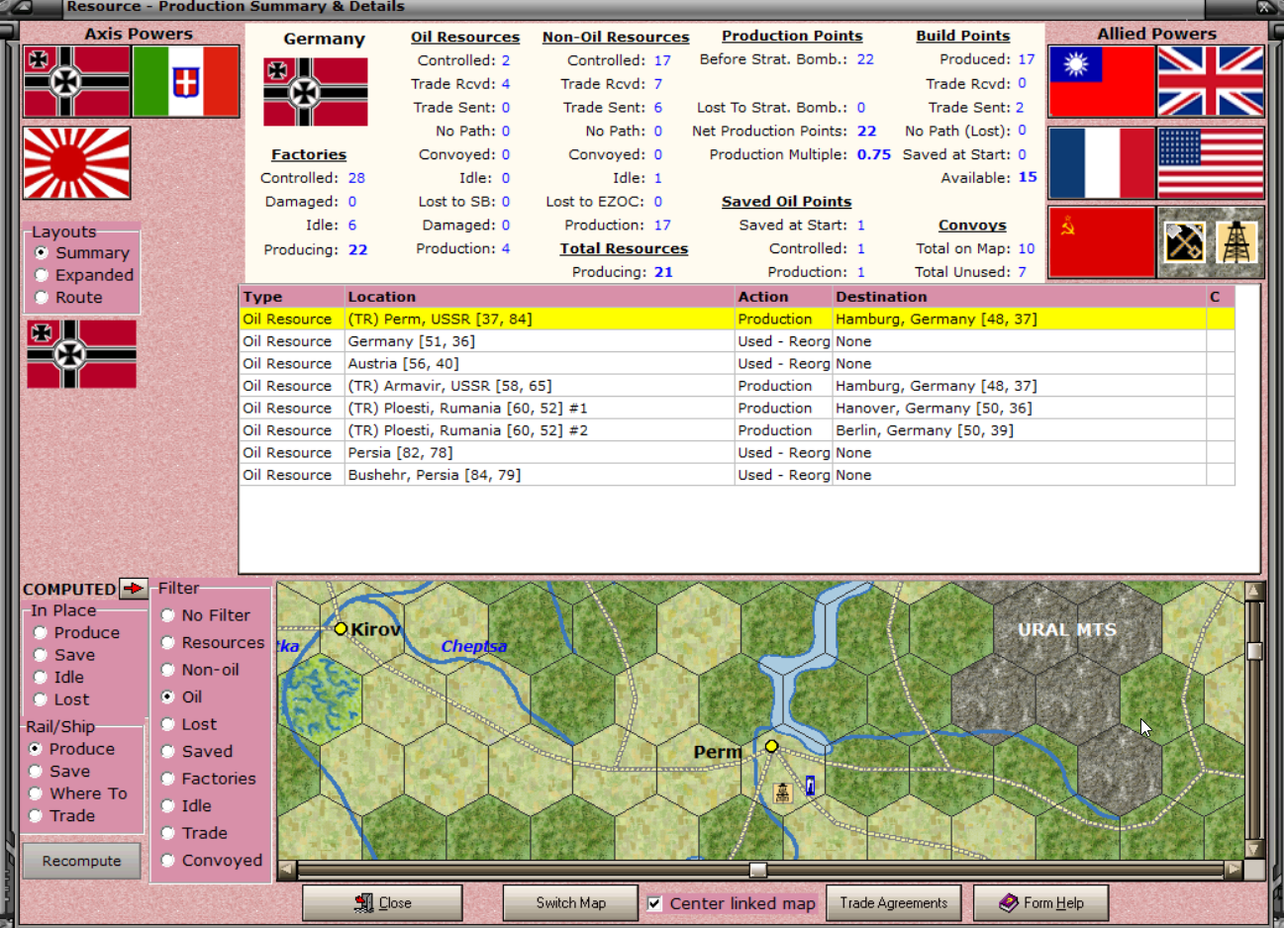This screenshot has height=928, width=1284.
Task: Select the Italian flag under Axis Powers
Action: click(x=185, y=82)
